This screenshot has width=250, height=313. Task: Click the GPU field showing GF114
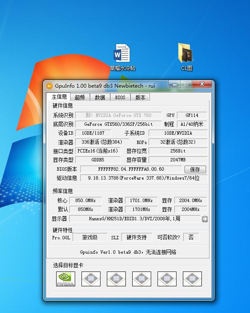[x=192, y=115]
